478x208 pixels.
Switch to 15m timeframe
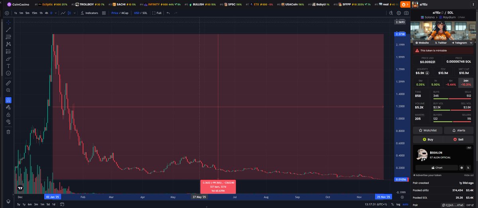pos(35,13)
